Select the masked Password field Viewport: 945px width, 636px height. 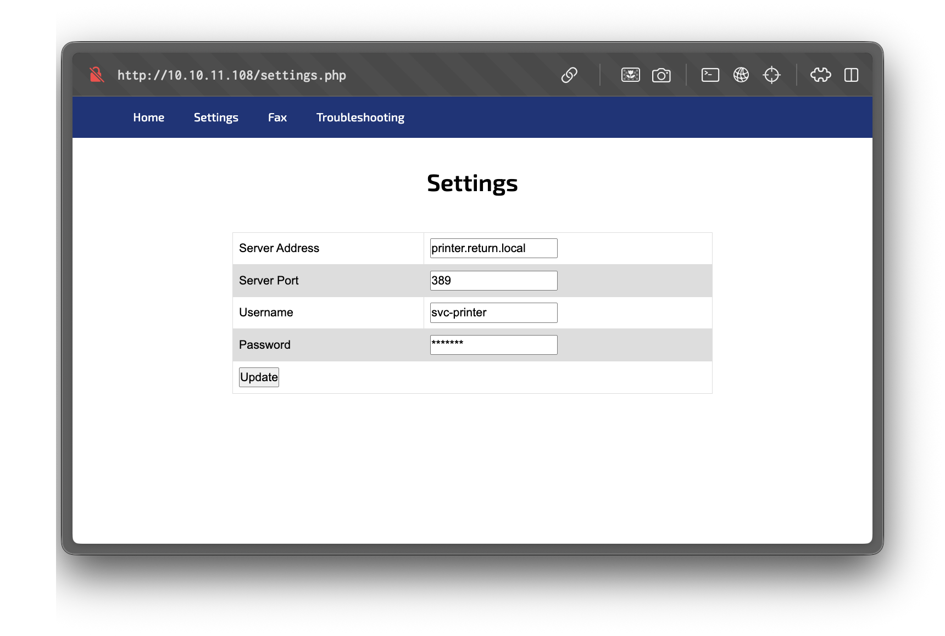tap(493, 344)
